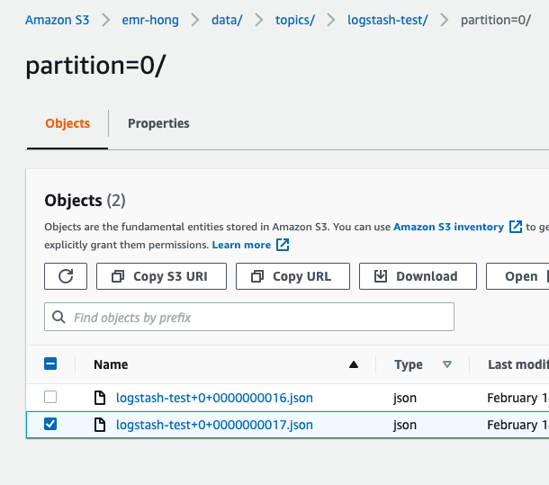The height and width of the screenshot is (485, 549).
Task: Navigate to the topics/ breadcrumb folder
Action: click(295, 20)
